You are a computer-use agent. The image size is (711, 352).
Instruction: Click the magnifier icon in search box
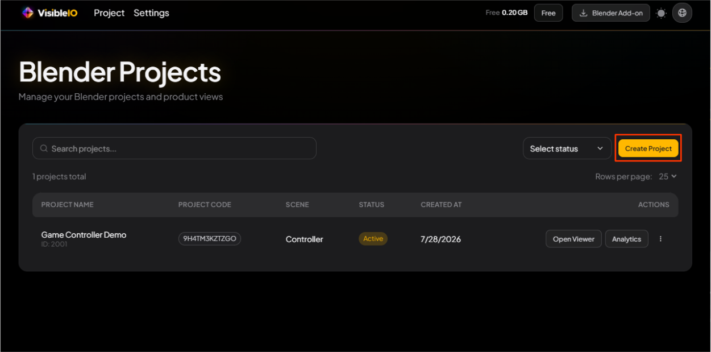[x=44, y=148]
